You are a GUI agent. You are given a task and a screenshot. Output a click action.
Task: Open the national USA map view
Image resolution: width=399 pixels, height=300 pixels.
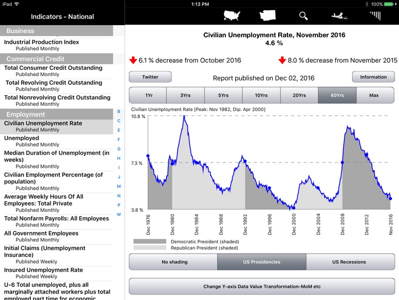(x=232, y=15)
